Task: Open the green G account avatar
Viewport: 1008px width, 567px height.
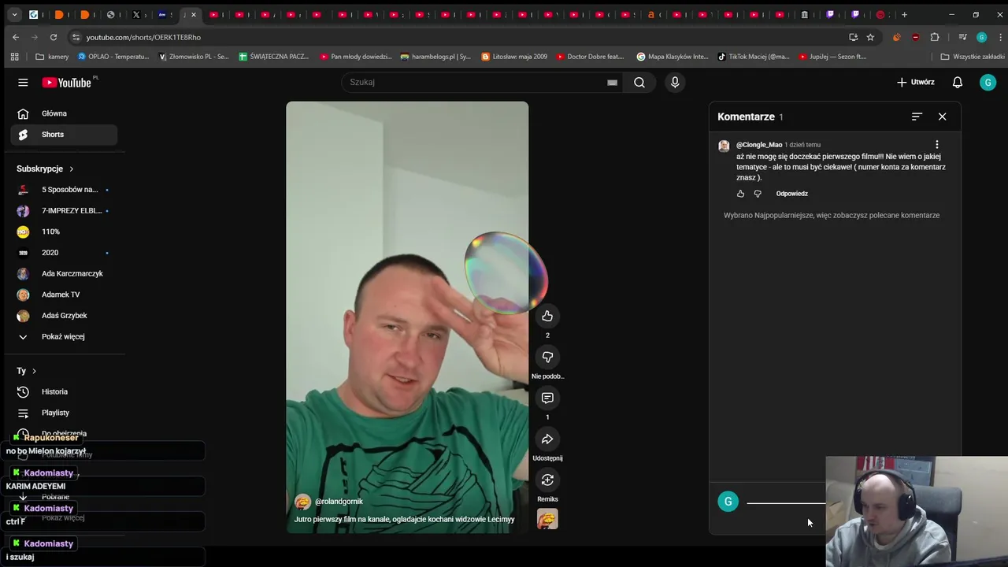Action: tap(988, 82)
